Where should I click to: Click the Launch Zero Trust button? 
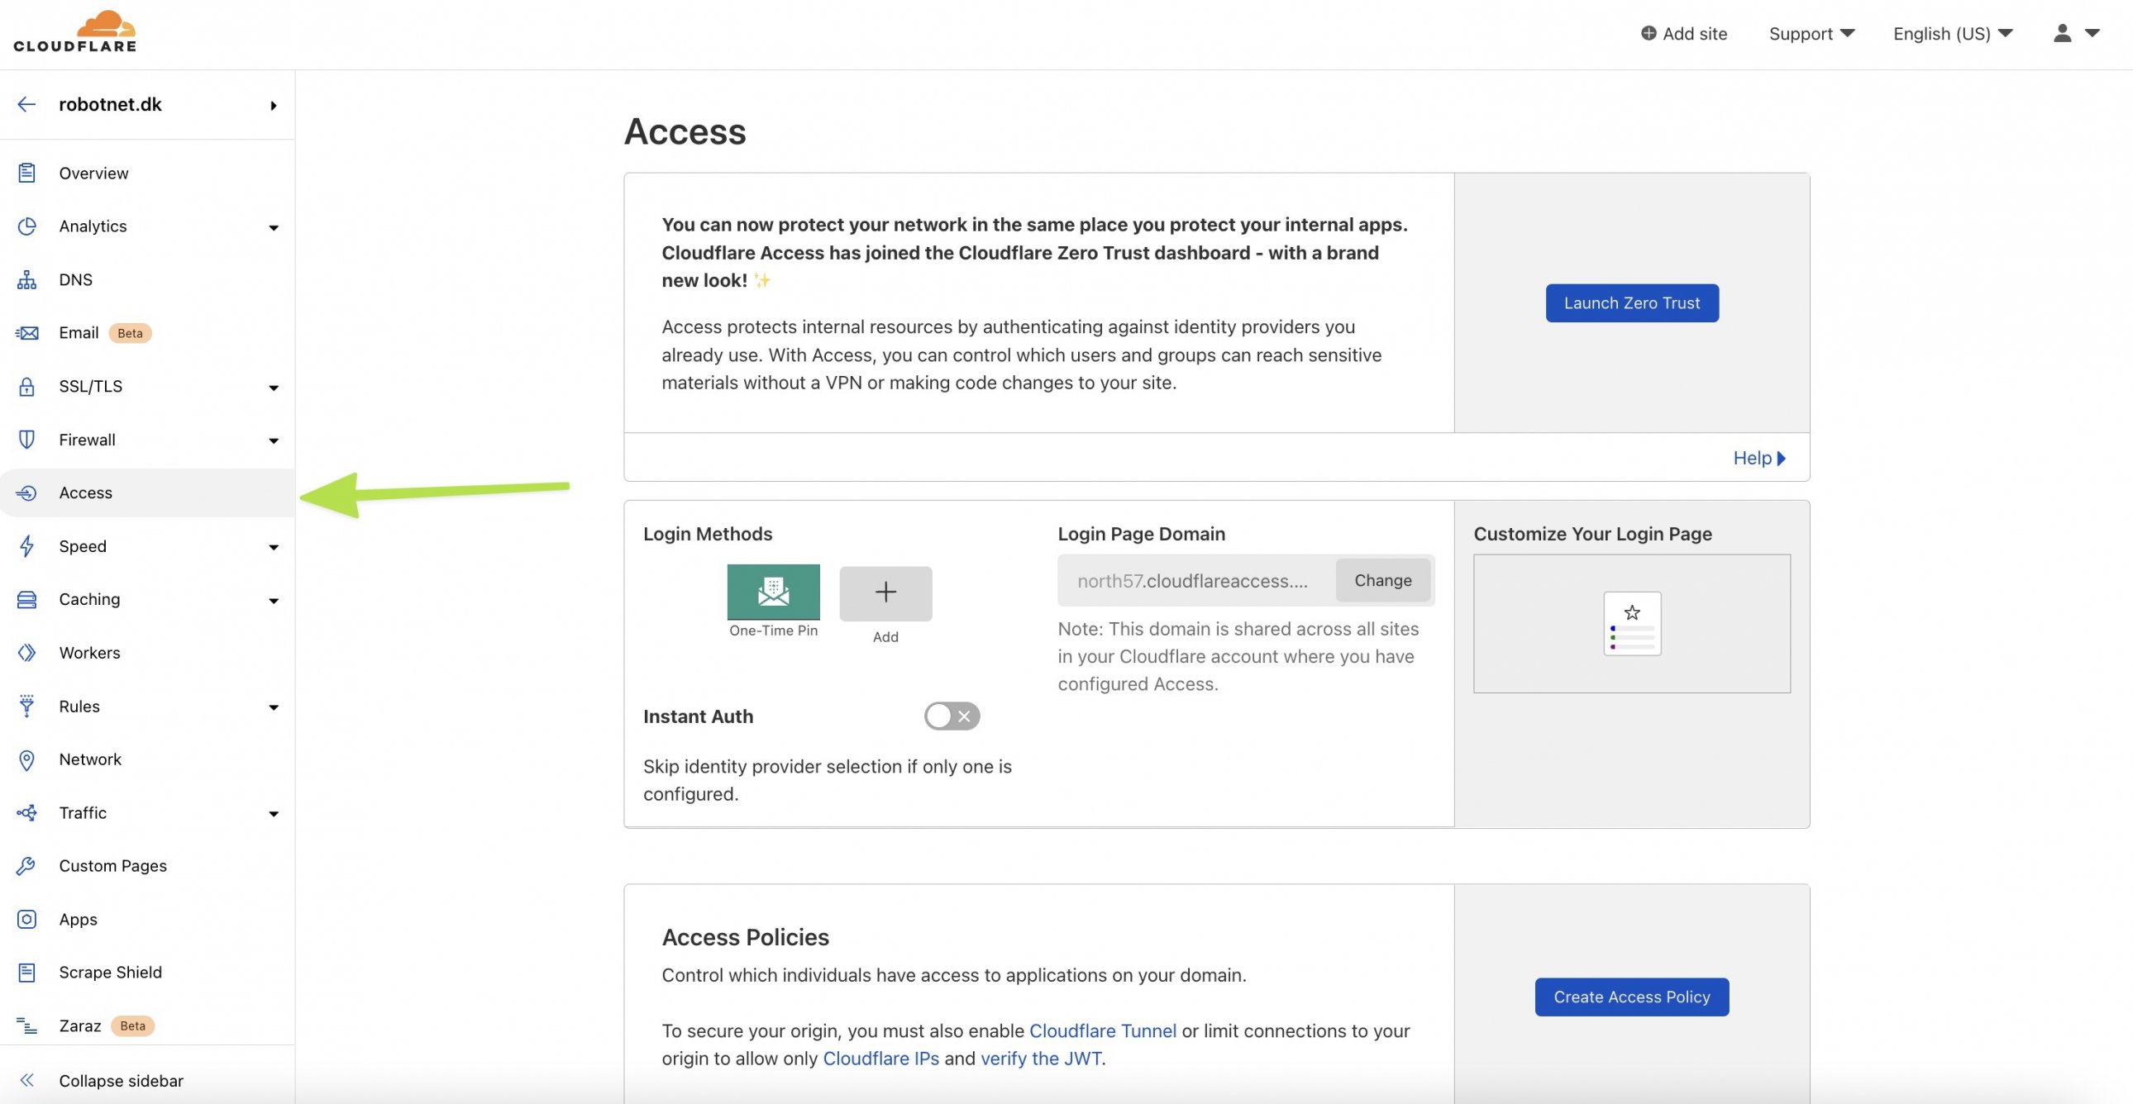[x=1631, y=303]
